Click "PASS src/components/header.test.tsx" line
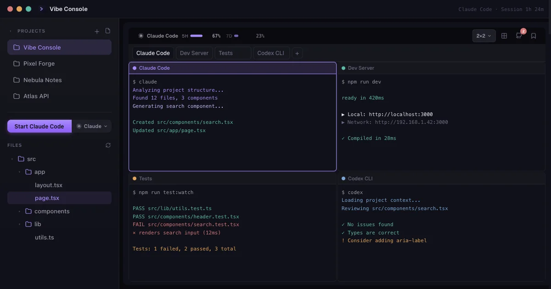 click(x=186, y=217)
